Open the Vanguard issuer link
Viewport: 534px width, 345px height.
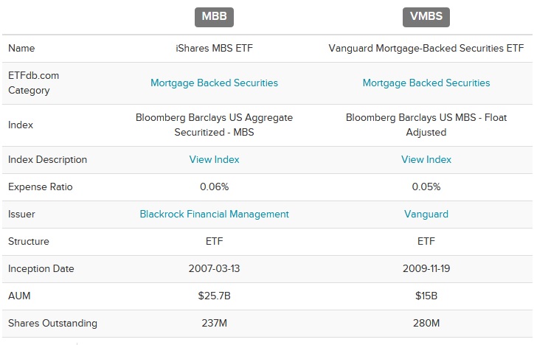point(426,214)
